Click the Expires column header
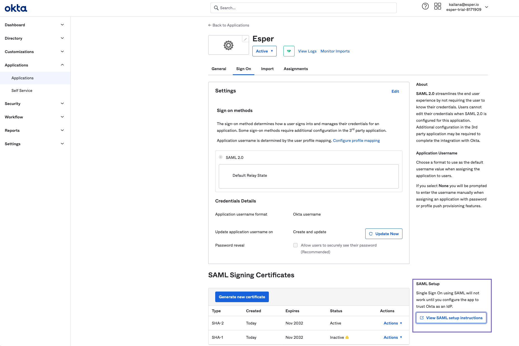 tap(292, 311)
